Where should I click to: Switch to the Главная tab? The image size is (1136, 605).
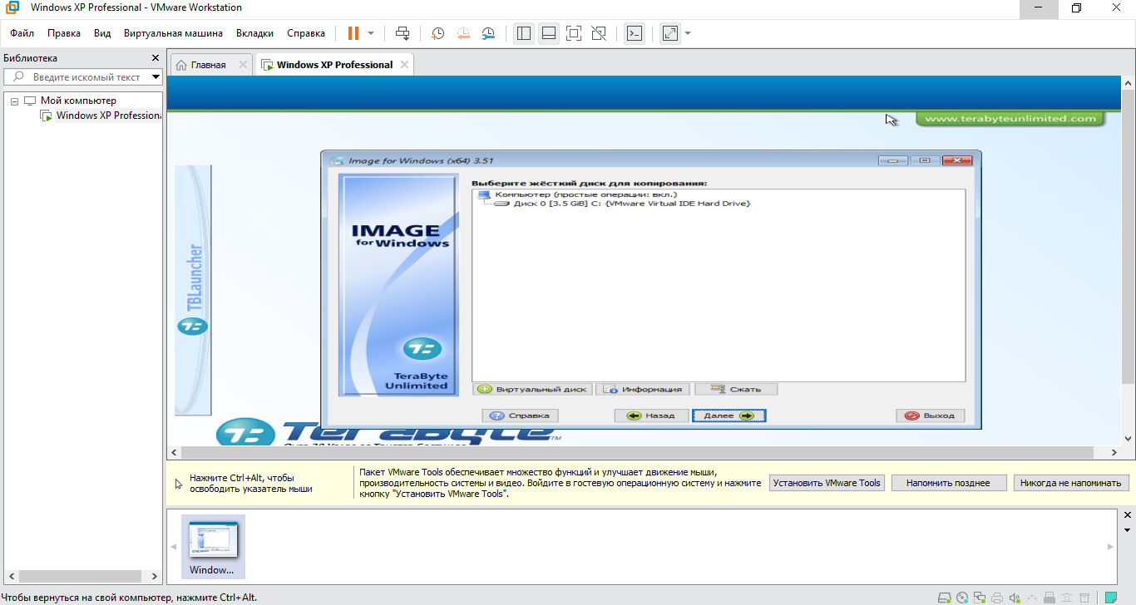tap(208, 65)
